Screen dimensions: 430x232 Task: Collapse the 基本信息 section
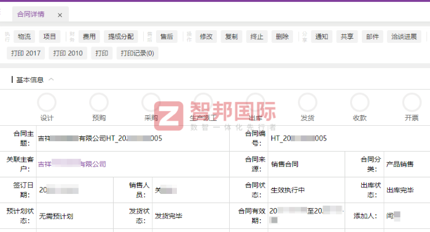51,80
